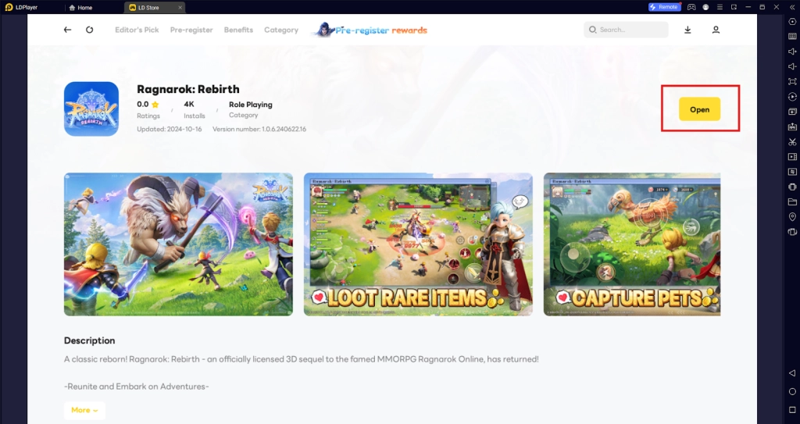This screenshot has height=424, width=800.
Task: Open the user account profile icon
Action: coord(716,30)
